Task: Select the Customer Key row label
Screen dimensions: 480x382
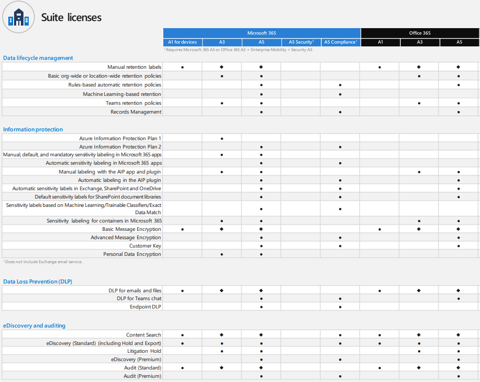Action: point(145,245)
